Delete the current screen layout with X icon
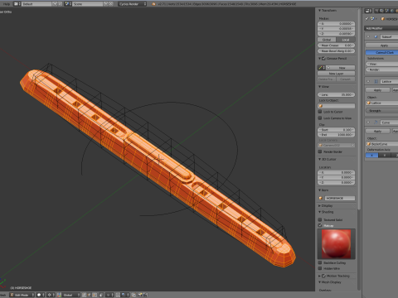This screenshot has height=298, width=398. tap(60, 4)
